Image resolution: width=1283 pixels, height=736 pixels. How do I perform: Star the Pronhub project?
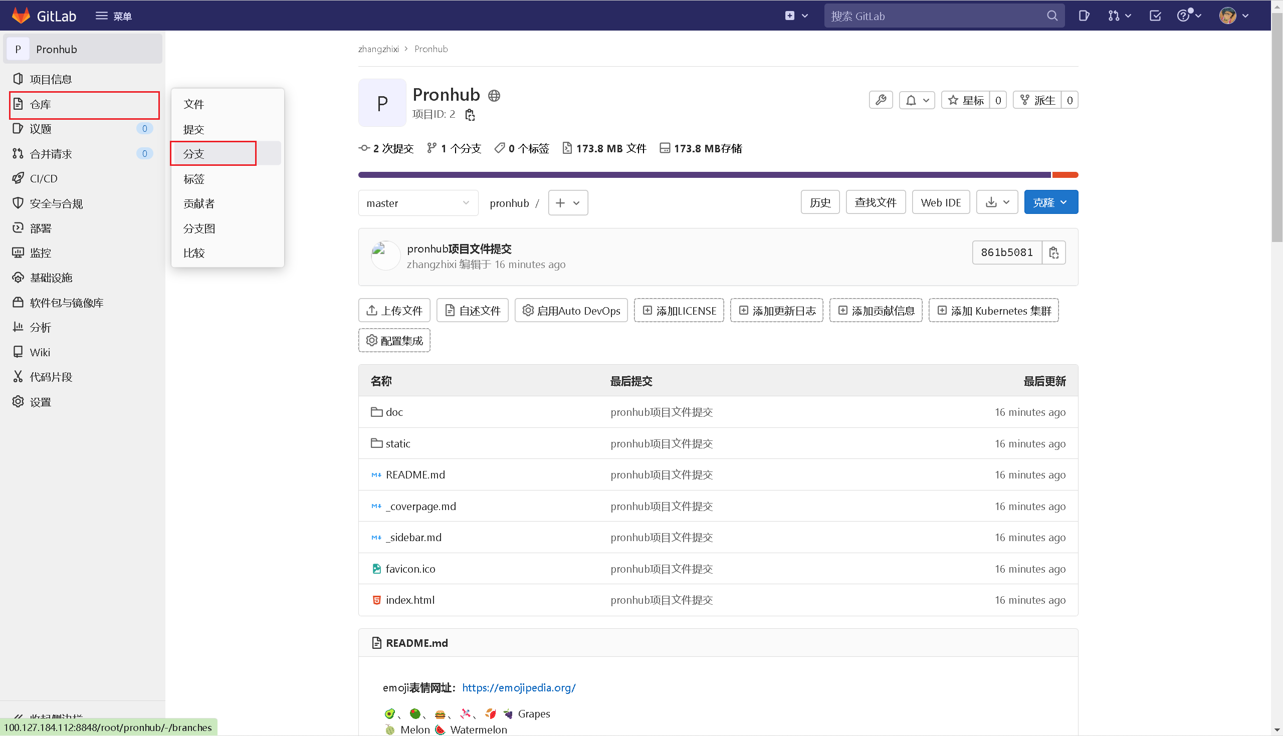pos(966,100)
